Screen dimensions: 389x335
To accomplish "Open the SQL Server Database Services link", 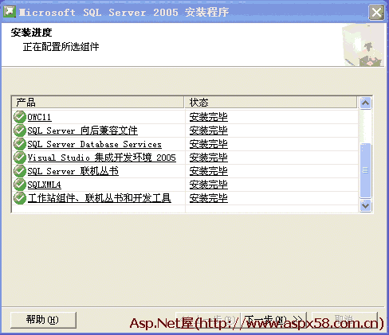I will (94, 144).
